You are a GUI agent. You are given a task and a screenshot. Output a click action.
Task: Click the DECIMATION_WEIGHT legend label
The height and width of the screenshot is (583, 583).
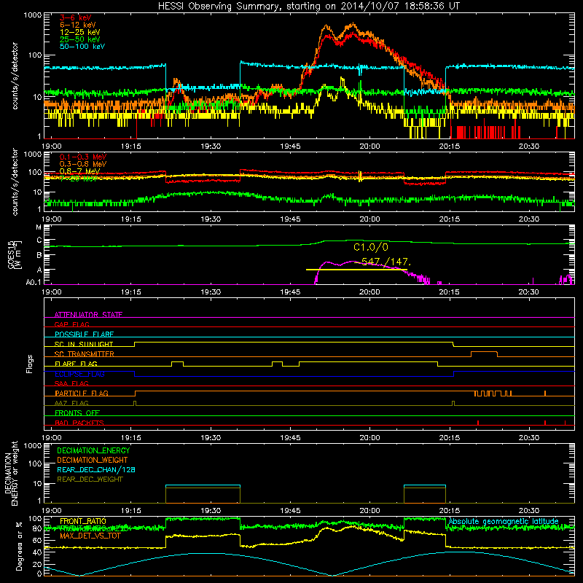93,460
